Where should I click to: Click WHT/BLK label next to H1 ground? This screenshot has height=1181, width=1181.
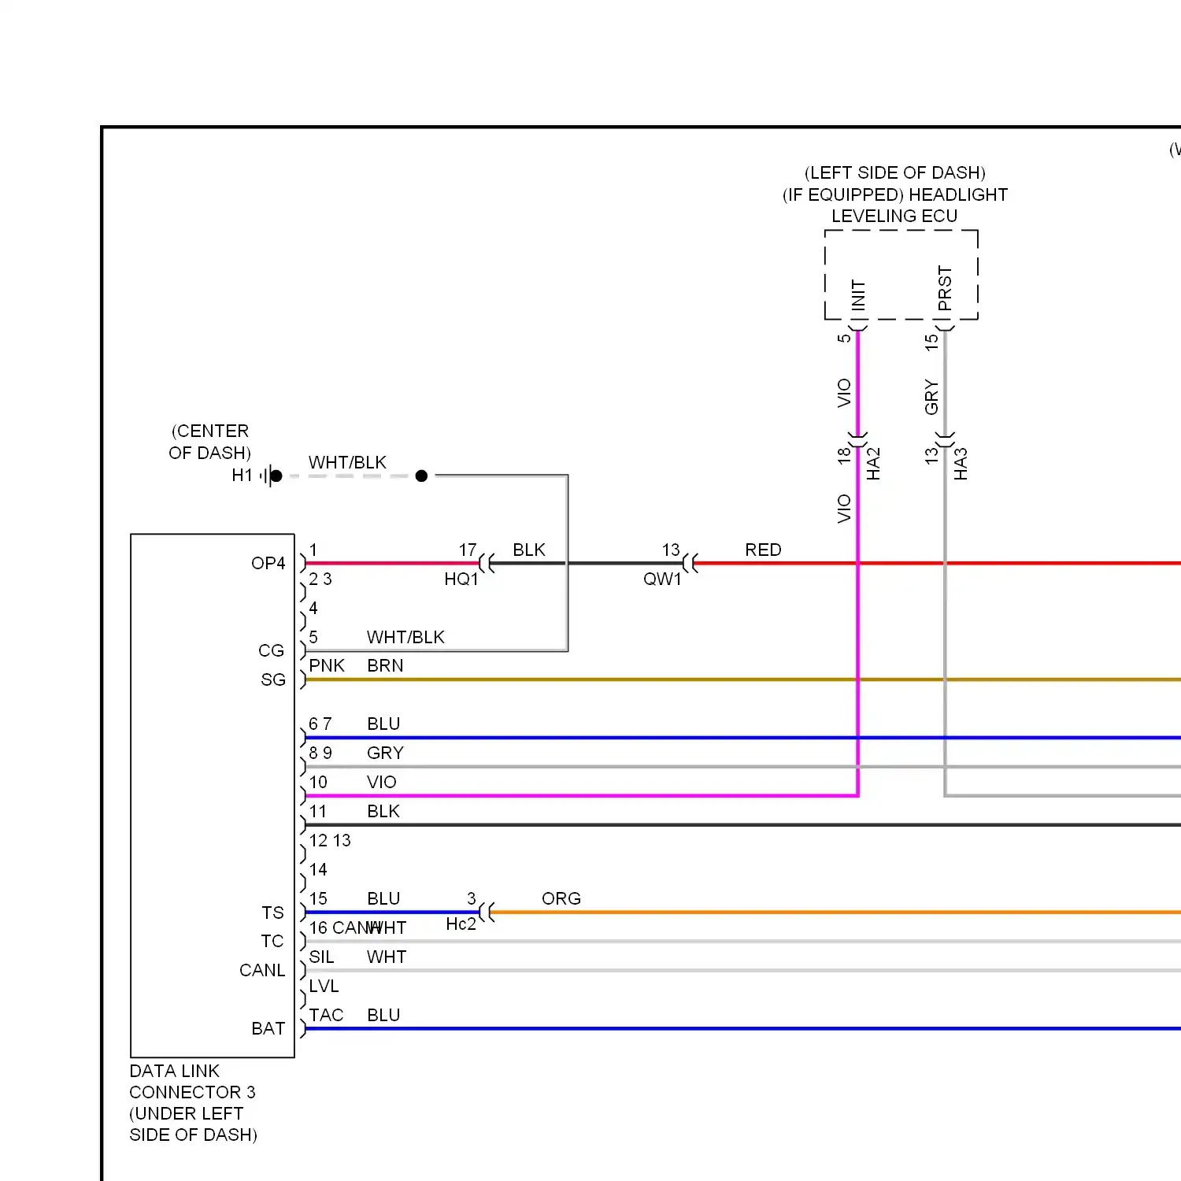347,462
